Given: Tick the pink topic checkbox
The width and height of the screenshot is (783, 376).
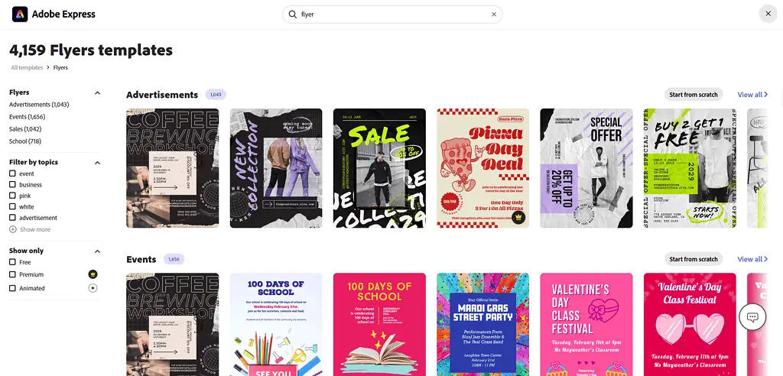Looking at the screenshot, I should tap(12, 196).
